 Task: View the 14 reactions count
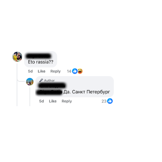(x=69, y=71)
